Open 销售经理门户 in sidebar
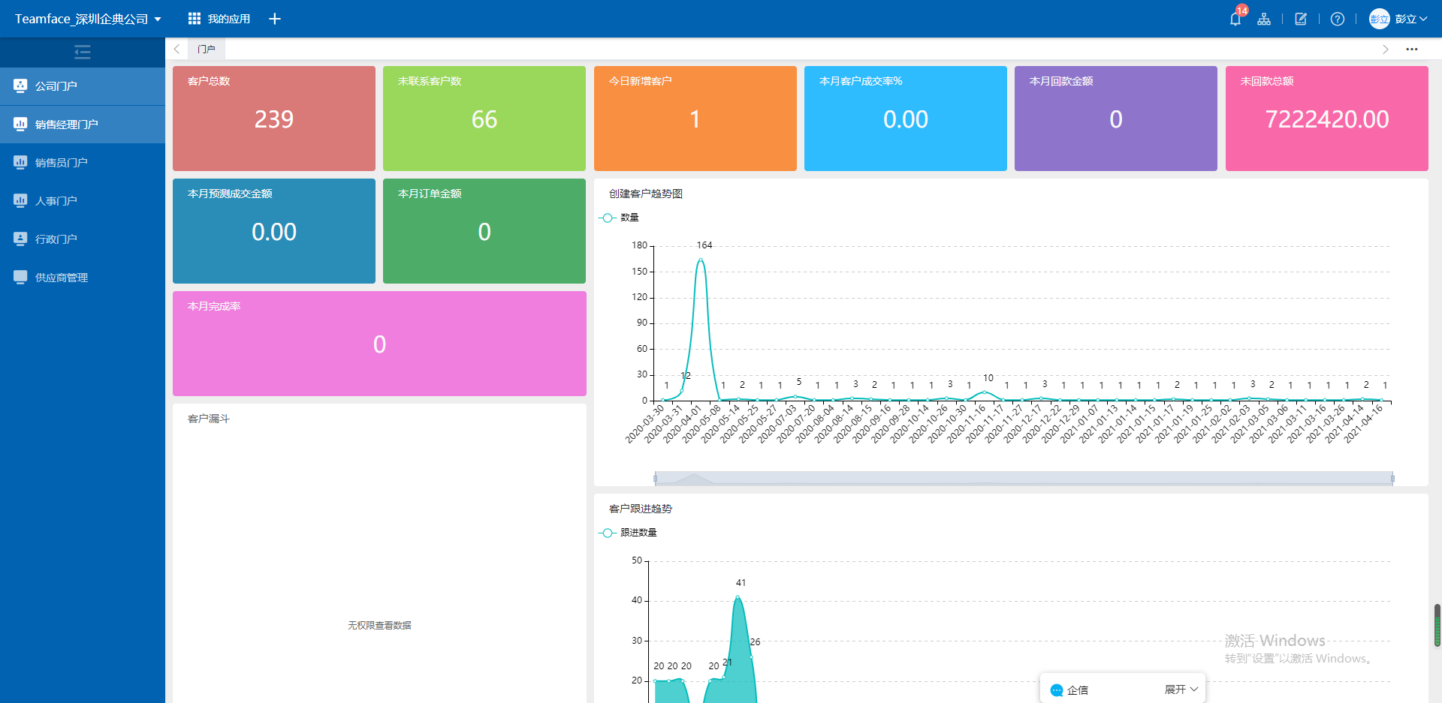1442x703 pixels. (83, 124)
